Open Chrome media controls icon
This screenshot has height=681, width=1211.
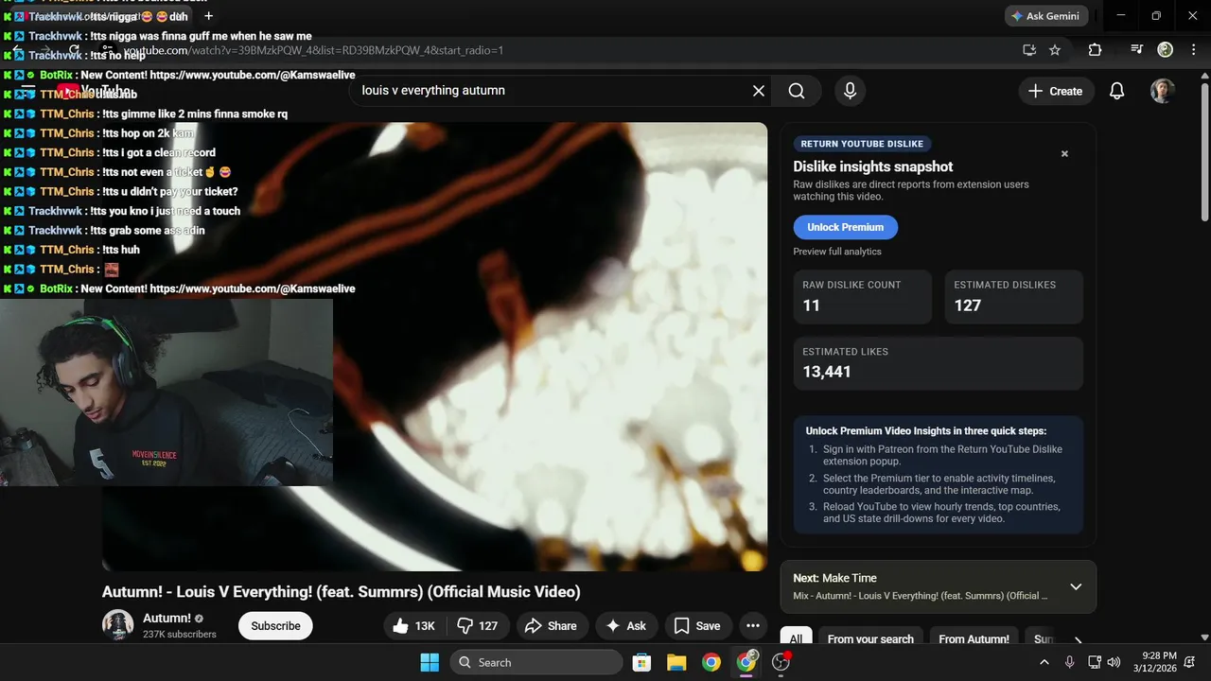1137,50
